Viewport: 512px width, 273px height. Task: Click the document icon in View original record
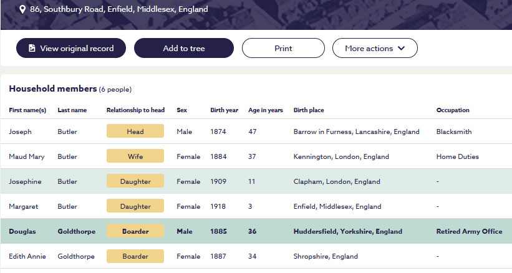click(x=32, y=48)
